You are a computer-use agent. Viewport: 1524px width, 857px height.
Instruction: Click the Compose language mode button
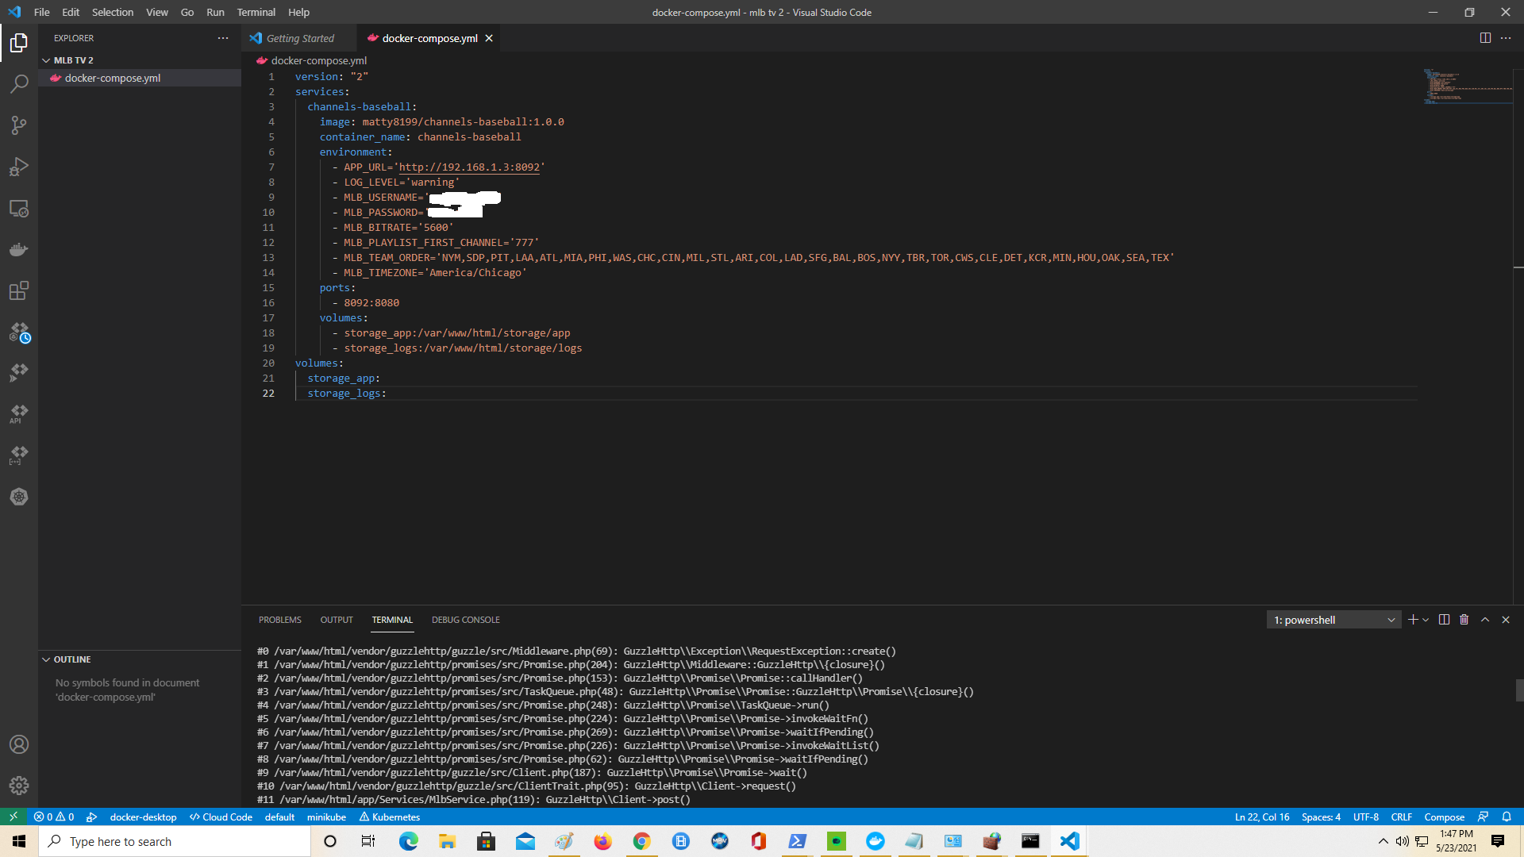click(1444, 817)
